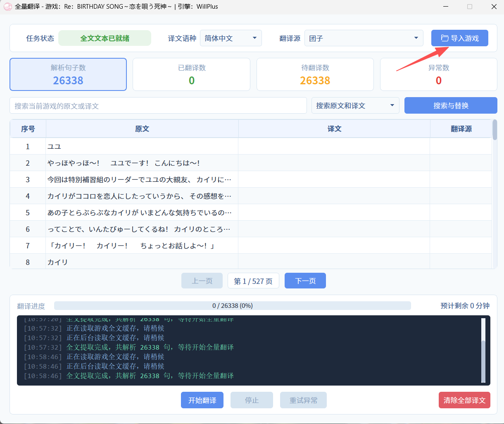Open the 搜索原文和译文 scope dropdown

point(355,105)
